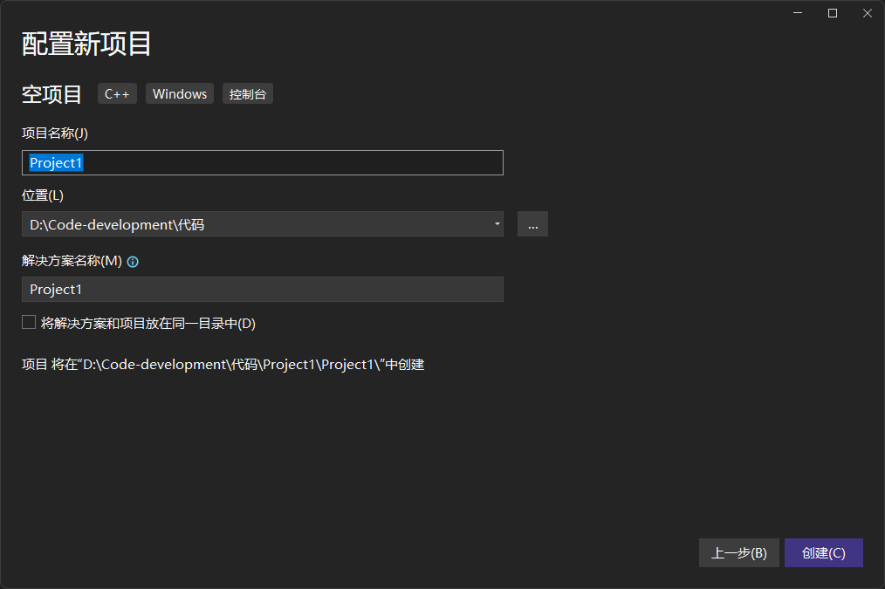Click the 位置(L) label
The height and width of the screenshot is (589, 885).
point(43,195)
